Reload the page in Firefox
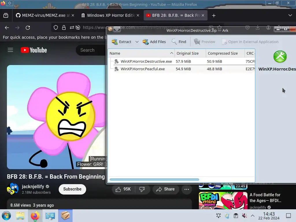The image size is (296, 222). tap(28, 28)
